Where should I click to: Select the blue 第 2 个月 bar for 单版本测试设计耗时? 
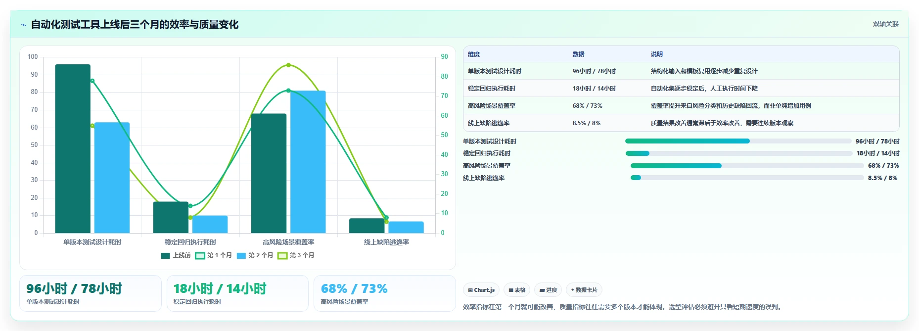tap(112, 178)
